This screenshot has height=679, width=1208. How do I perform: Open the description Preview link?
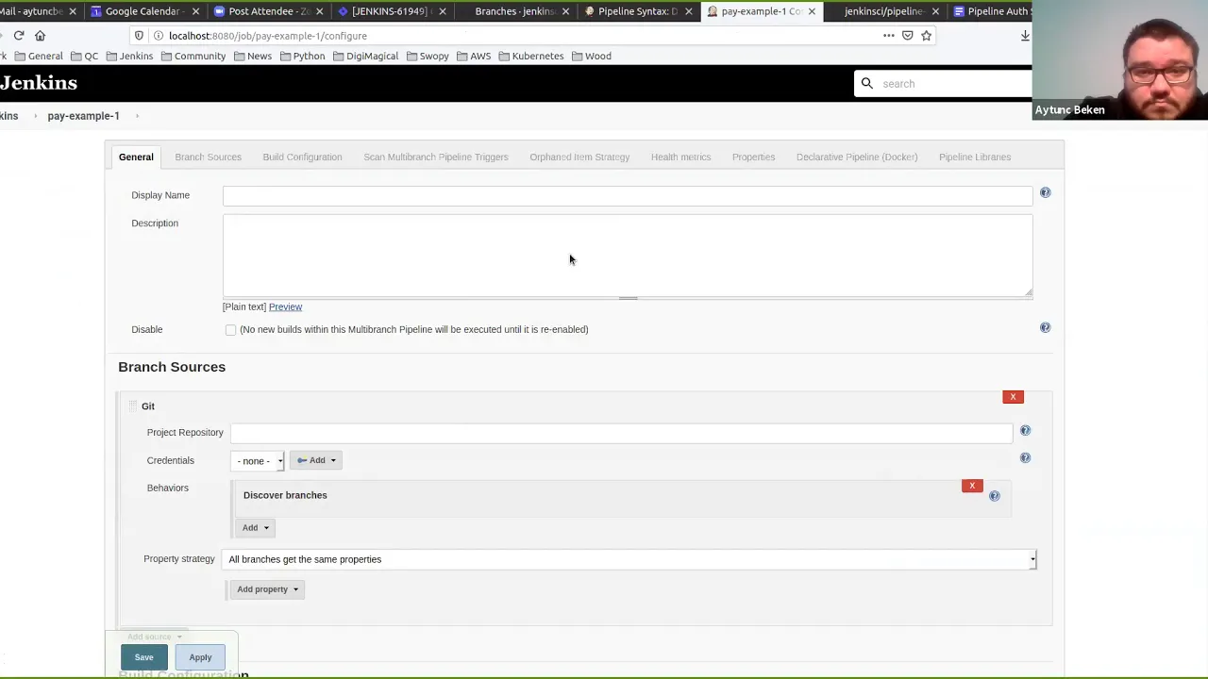285,306
